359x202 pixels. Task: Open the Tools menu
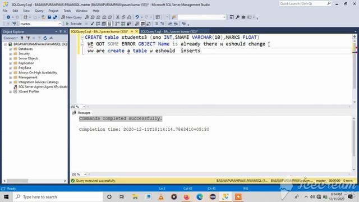(67, 11)
